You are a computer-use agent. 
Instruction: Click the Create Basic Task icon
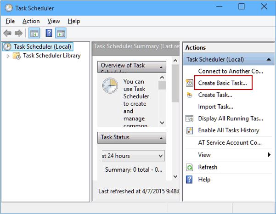[190, 83]
